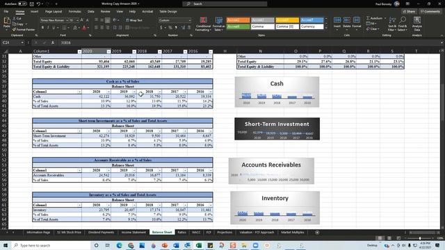
Task: Add a new sheet with plus icon
Action: pos(317,233)
